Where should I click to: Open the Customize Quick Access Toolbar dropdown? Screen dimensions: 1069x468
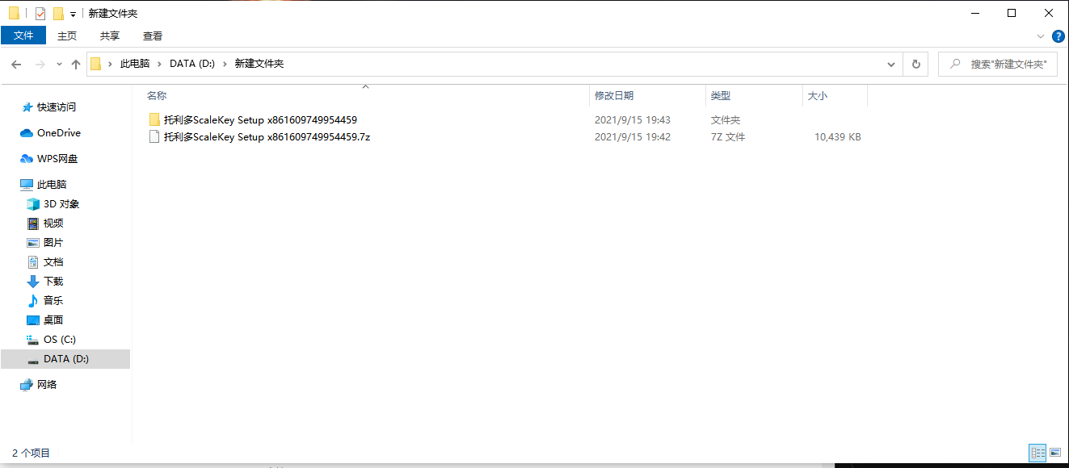(73, 15)
